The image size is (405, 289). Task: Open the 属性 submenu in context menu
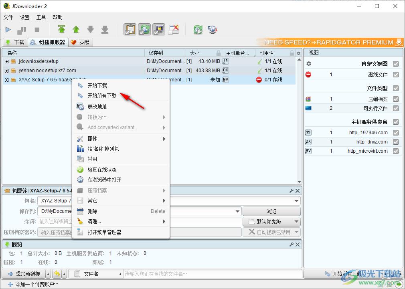[121, 139]
